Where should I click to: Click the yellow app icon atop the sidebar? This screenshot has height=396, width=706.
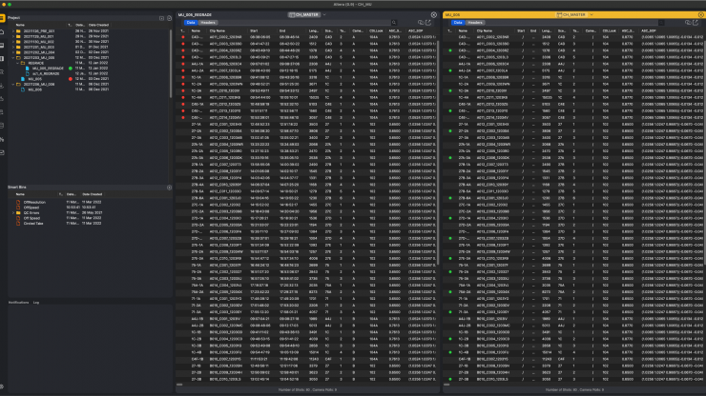coord(4,16)
